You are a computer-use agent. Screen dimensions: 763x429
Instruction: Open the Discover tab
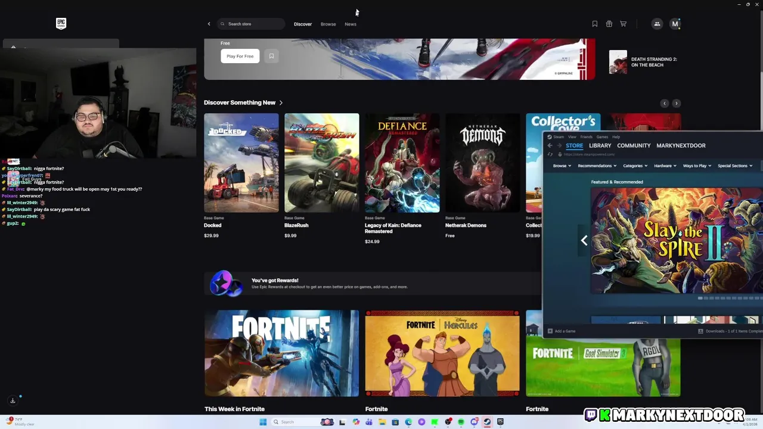click(x=303, y=24)
